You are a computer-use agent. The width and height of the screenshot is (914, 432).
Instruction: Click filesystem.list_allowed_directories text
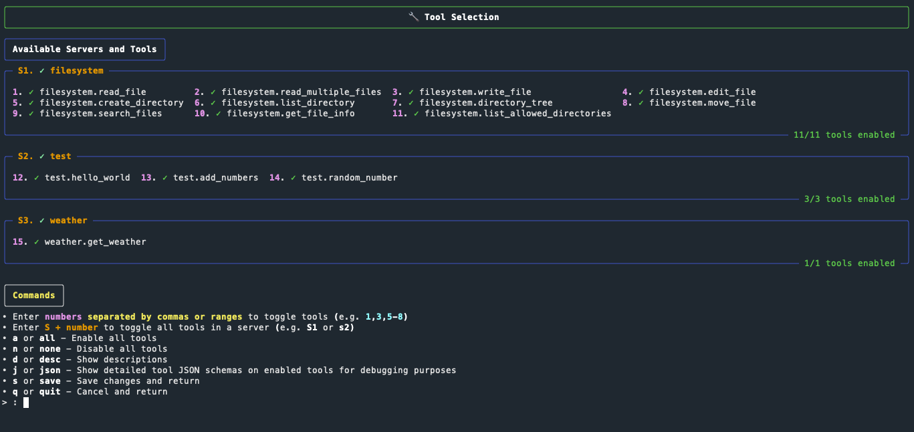518,114
